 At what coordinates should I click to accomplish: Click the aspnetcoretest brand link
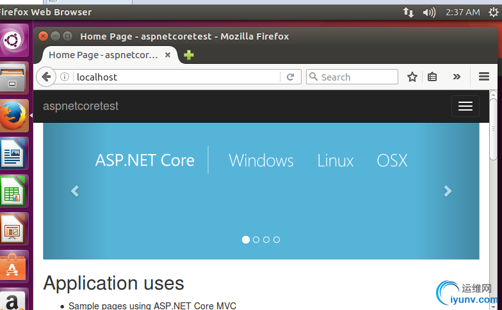(x=81, y=106)
